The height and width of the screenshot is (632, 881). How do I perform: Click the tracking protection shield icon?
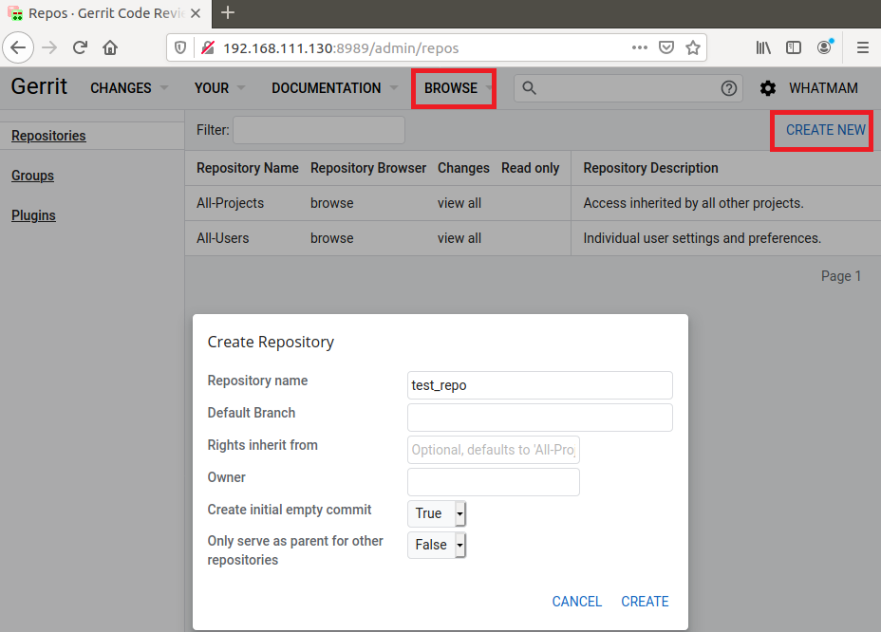[x=180, y=47]
